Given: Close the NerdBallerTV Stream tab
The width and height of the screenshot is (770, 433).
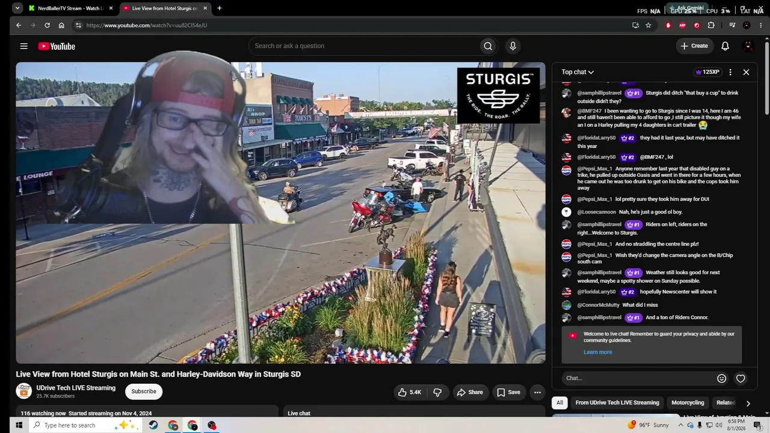Looking at the screenshot, I should point(111,8).
